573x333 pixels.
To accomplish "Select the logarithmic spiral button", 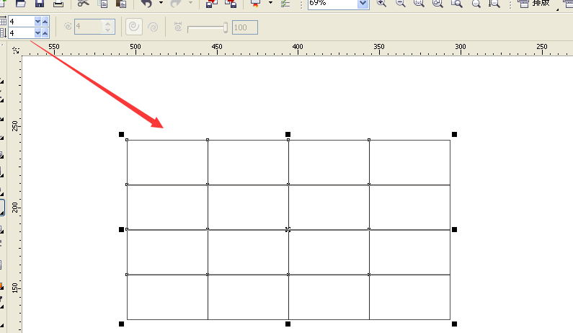I will tap(153, 27).
